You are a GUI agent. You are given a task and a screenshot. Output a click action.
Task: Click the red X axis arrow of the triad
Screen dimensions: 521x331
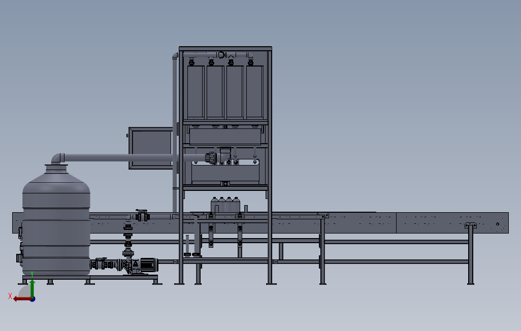pyautogui.click(x=22, y=299)
